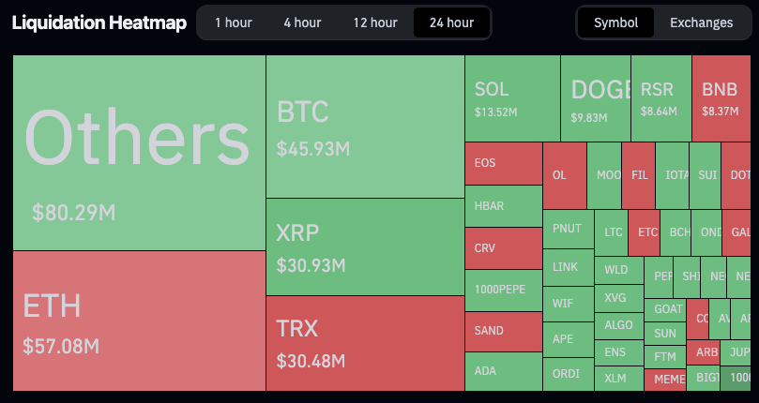Open the TRX $30.48M tile
Viewport: 759px width, 403px height.
(365, 342)
